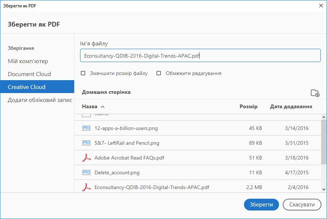
Task: Click in the Ім'я файлу text field
Action: [200, 56]
